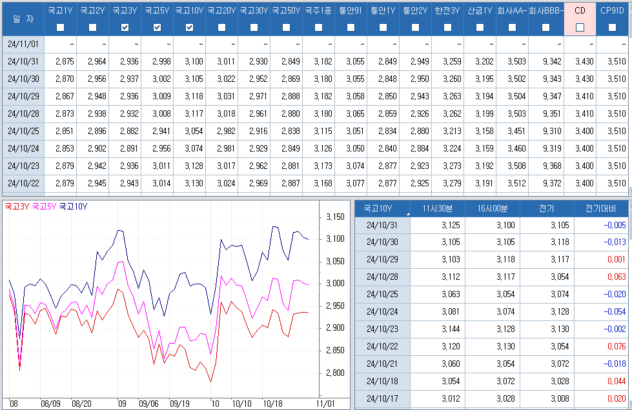Click the 16시00분 column header
The image size is (632, 410).
[493, 209]
